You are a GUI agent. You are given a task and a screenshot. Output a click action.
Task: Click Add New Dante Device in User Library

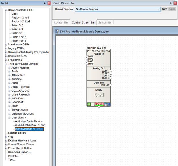point(29,121)
